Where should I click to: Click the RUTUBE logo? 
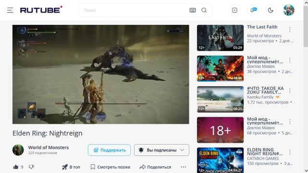pyautogui.click(x=41, y=10)
